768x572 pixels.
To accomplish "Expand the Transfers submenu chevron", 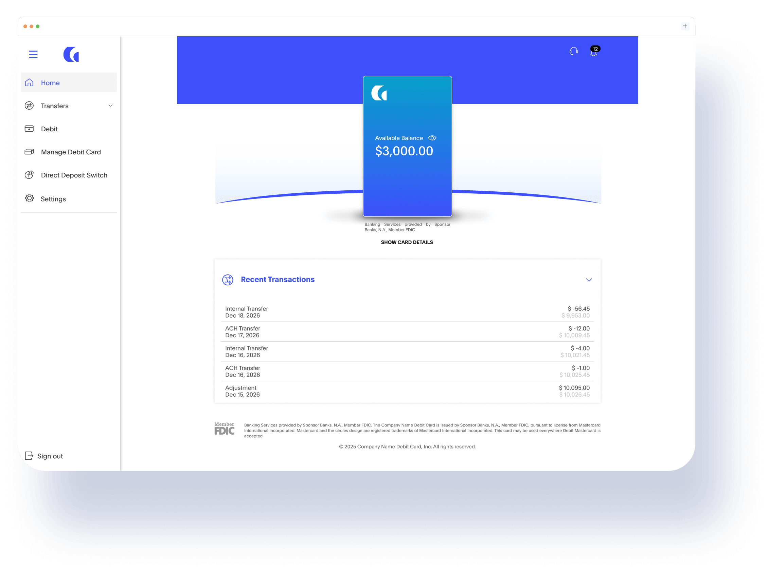I will tap(110, 106).
